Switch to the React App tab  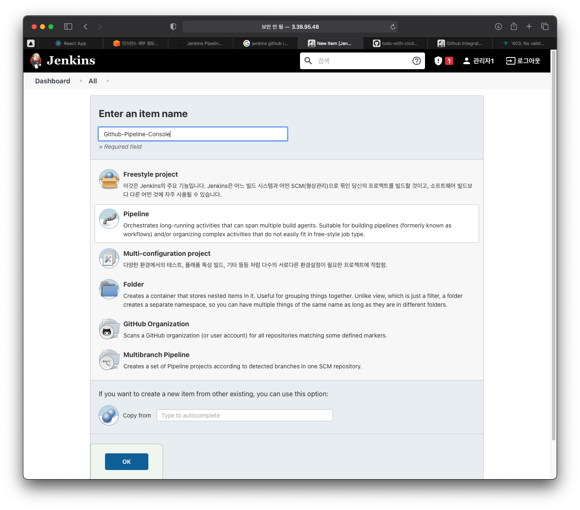tap(71, 43)
